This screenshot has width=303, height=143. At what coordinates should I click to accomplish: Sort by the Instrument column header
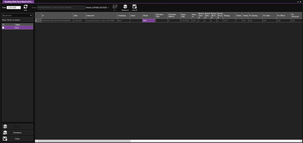[101, 16]
